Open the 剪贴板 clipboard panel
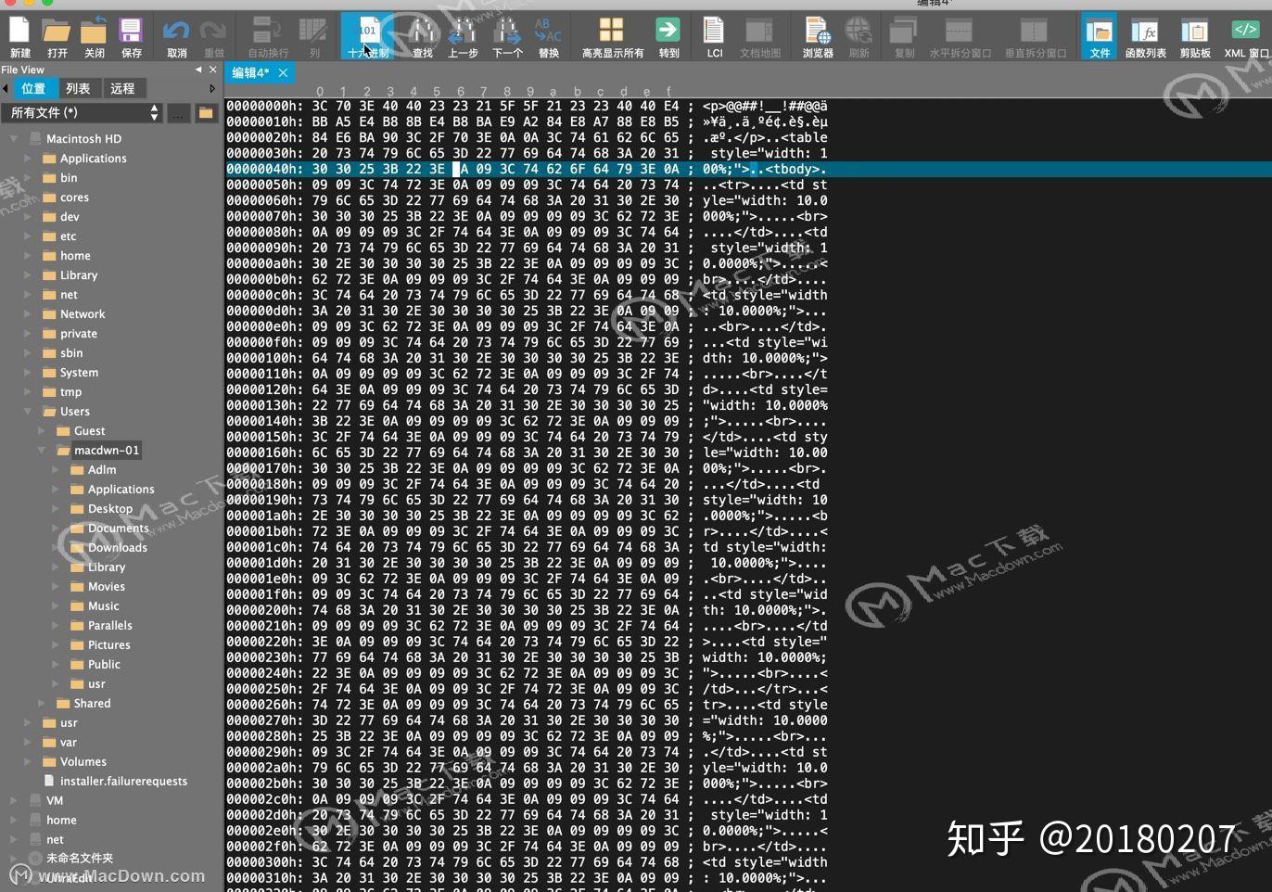The image size is (1272, 892). click(1195, 37)
